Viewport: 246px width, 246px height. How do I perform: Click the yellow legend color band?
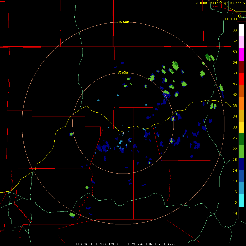[x=241, y=127]
